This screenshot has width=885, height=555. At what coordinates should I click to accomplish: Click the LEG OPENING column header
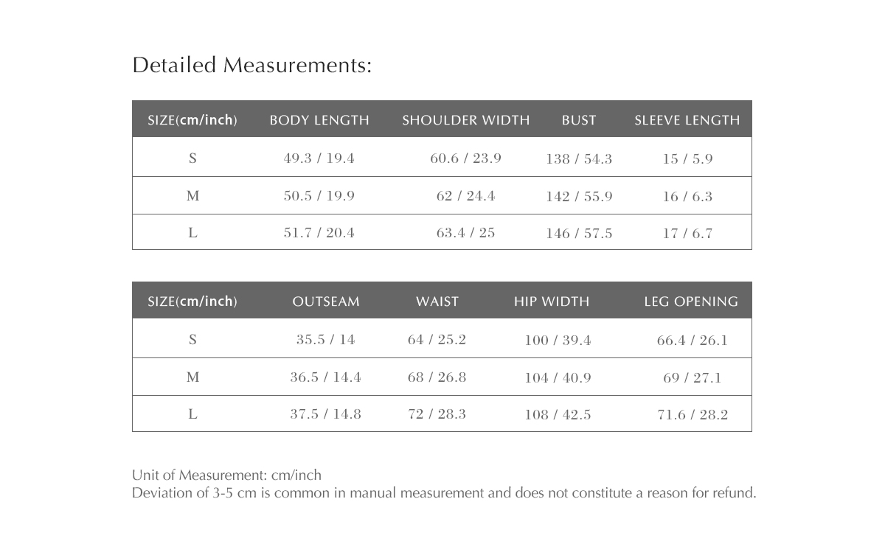pyautogui.click(x=691, y=301)
